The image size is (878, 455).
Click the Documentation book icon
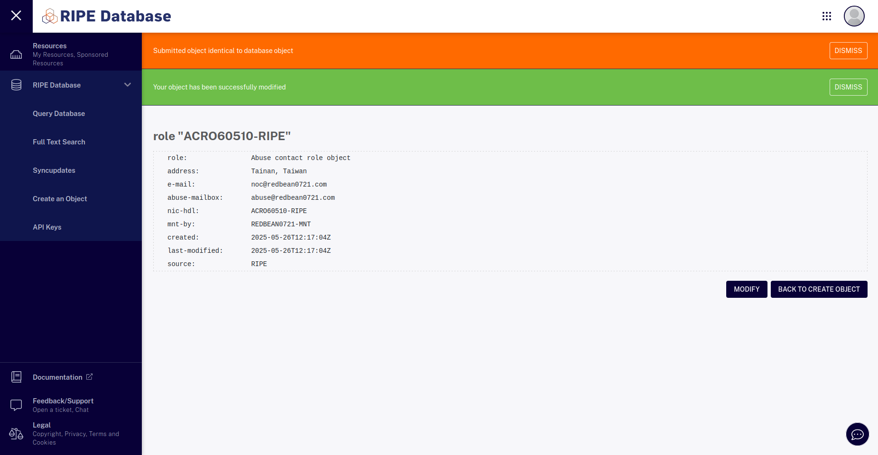coord(16,377)
